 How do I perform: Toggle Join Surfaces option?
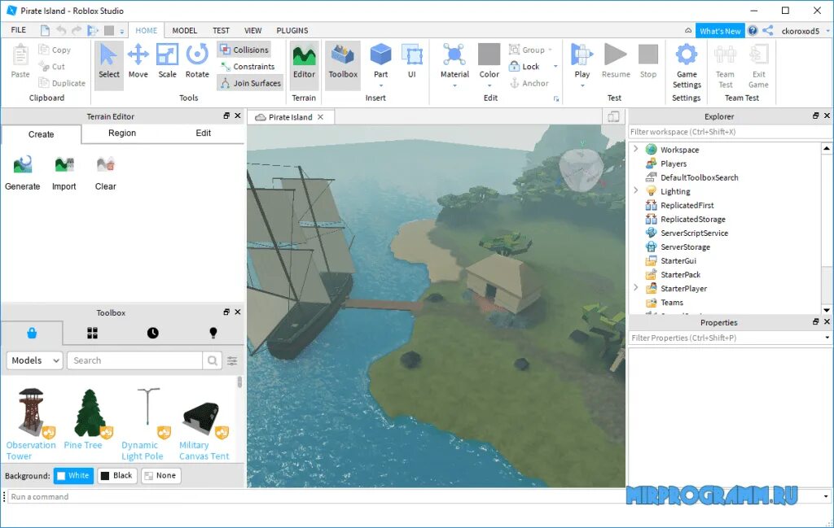250,83
